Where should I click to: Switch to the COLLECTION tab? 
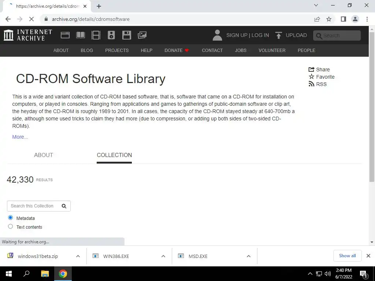114,155
